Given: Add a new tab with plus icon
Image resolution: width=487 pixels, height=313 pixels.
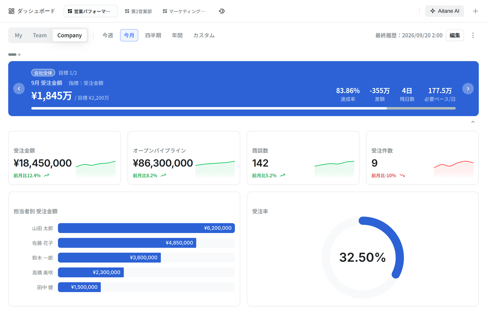Looking at the screenshot, I should click(476, 11).
